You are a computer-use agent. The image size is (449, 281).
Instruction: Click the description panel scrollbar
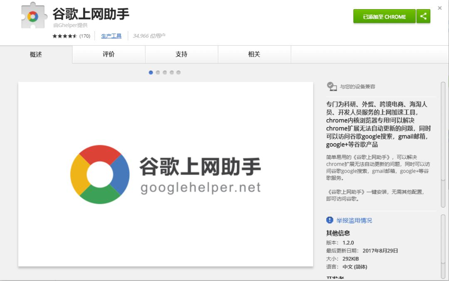coord(443,144)
